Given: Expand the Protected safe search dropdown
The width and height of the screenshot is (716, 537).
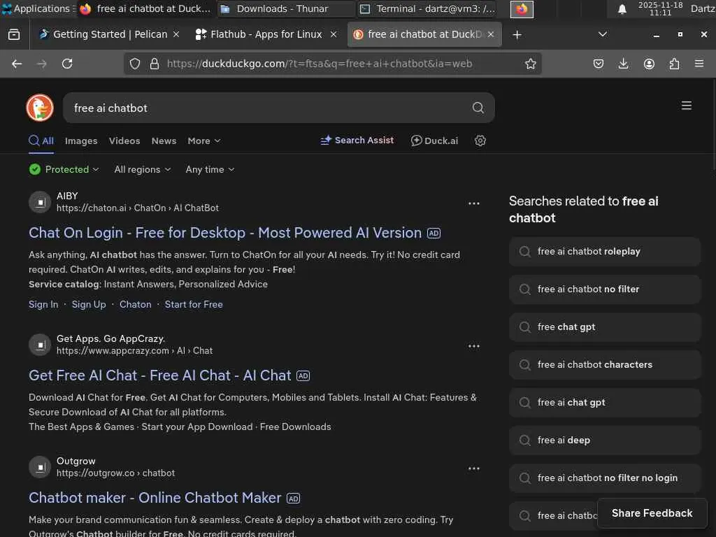Looking at the screenshot, I should 64,169.
